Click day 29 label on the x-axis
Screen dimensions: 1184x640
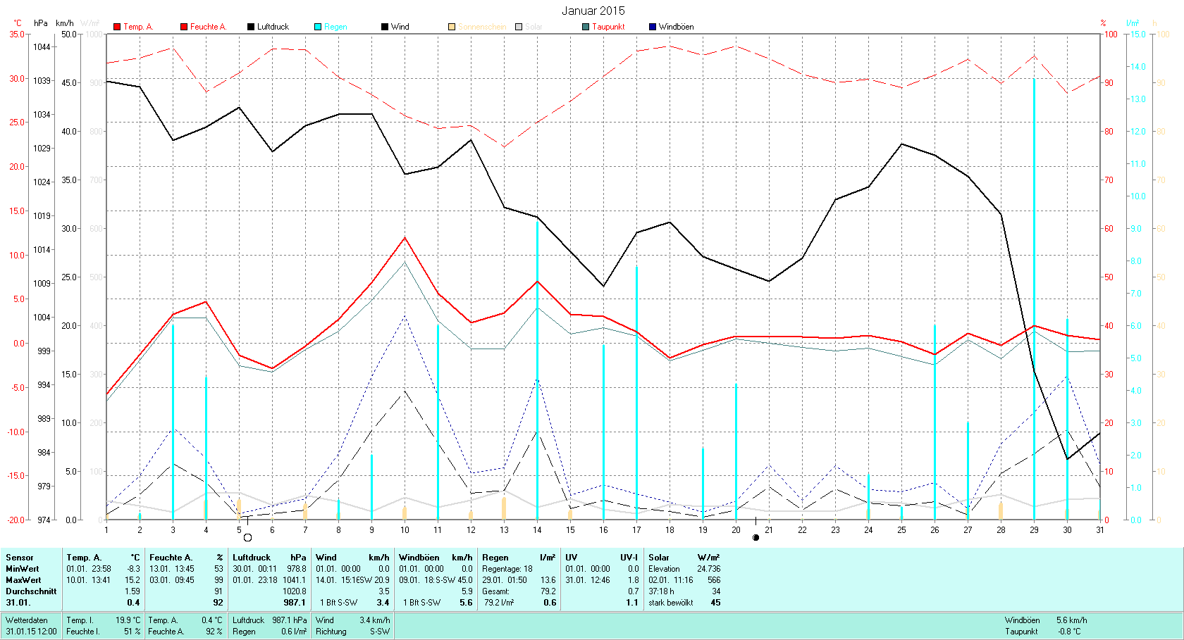[1034, 530]
